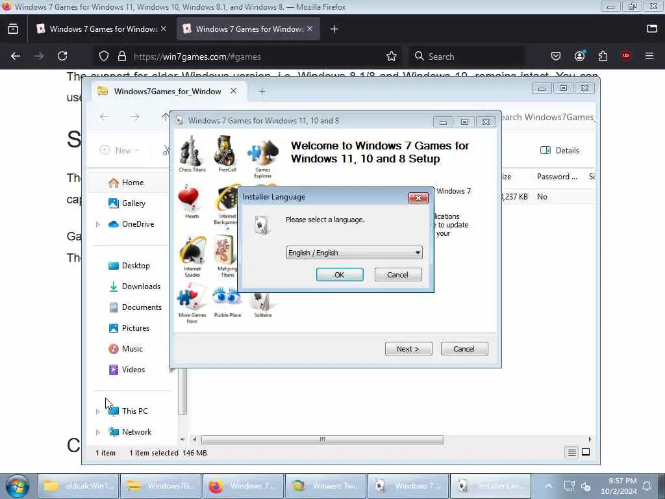
Task: Toggle the Details pane in Explorer
Action: point(559,150)
